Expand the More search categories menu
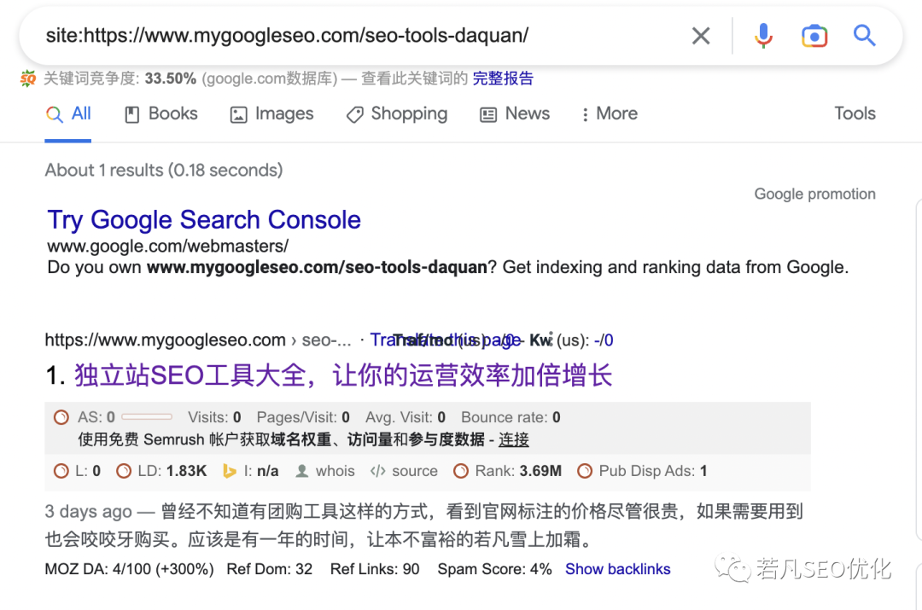This screenshot has width=922, height=610. coord(610,113)
